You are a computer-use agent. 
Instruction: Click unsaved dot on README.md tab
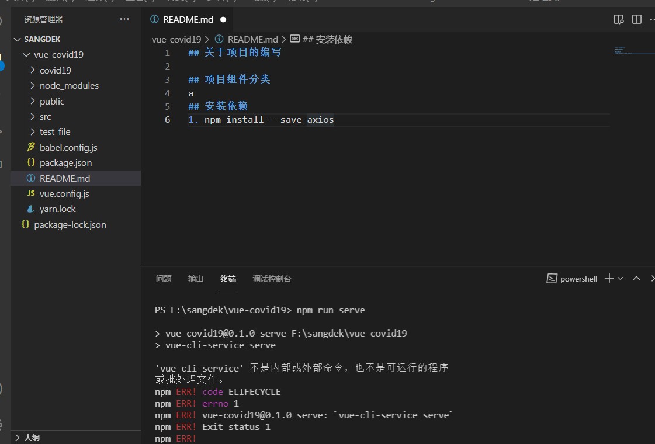tap(223, 20)
